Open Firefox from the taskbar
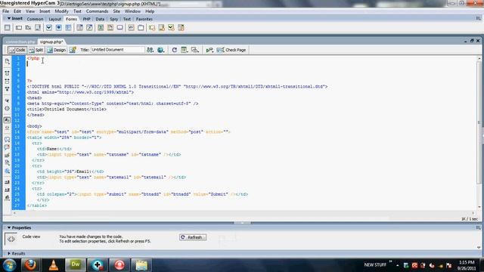This screenshot has height=272, width=484. pos(30,265)
